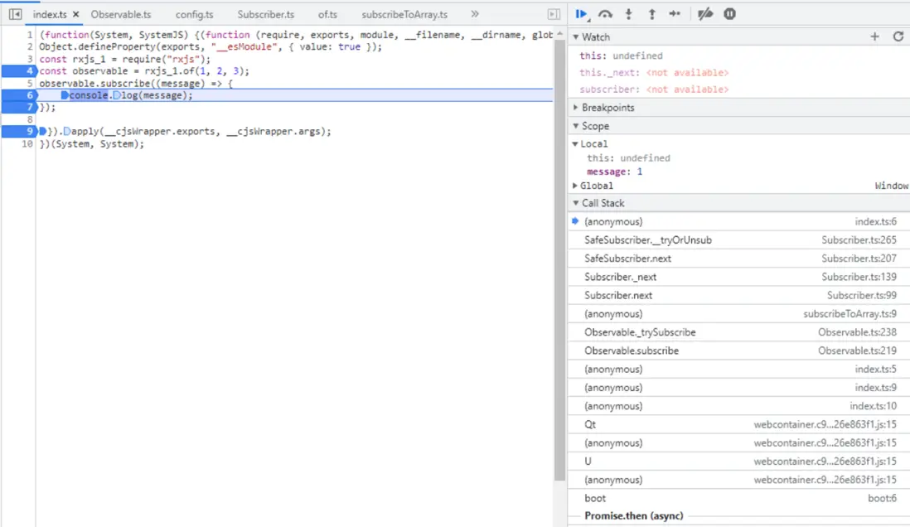Select SafeSubscriber.next call stack frame
The image size is (910, 527).
coord(627,259)
